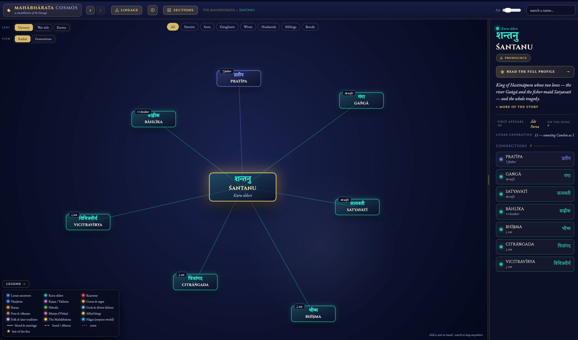This screenshot has width=578, height=340.
Task: Select Gaṅgā in the connections list
Action: click(x=535, y=177)
